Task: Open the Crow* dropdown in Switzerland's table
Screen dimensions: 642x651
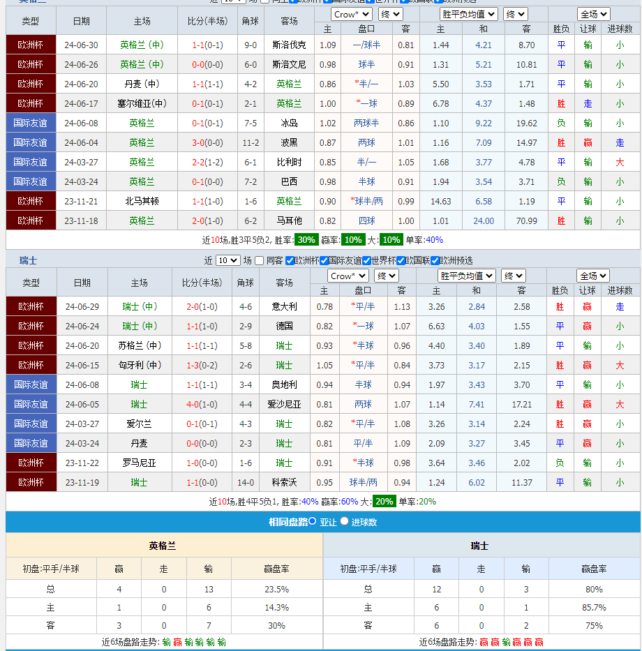Action: [348, 276]
